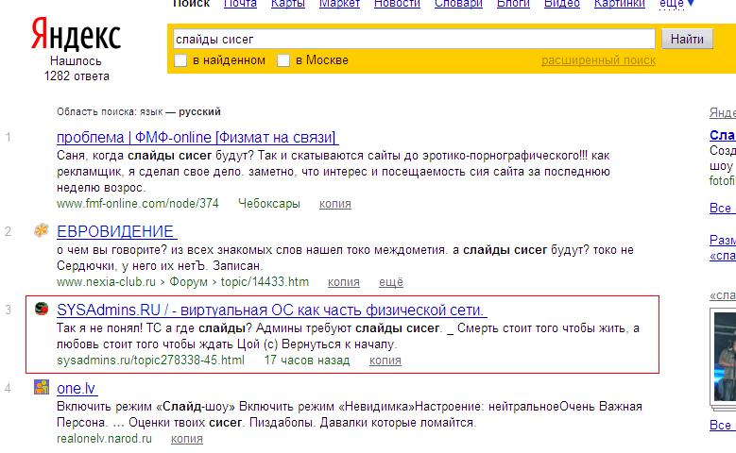This screenshot has height=453, width=736.
Task: Open 'копия' for fmf-online result
Action: (335, 204)
